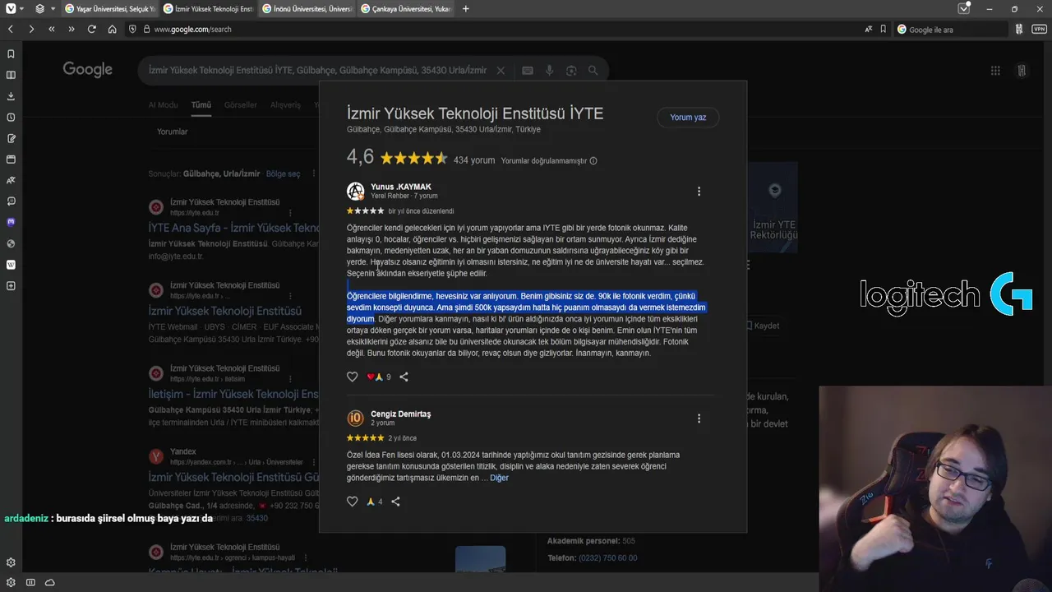Open the tab workspaces stack icon

point(40,8)
